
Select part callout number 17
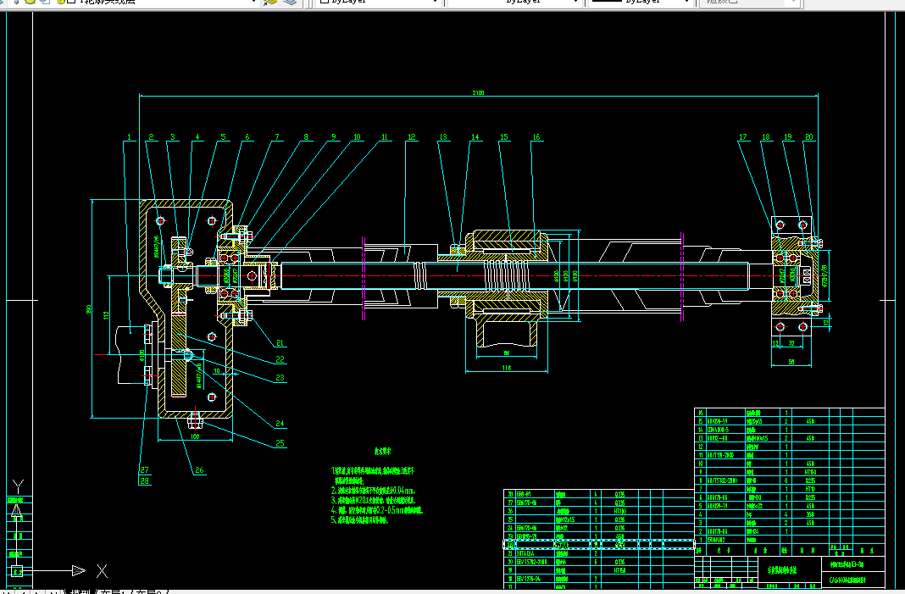click(x=743, y=137)
